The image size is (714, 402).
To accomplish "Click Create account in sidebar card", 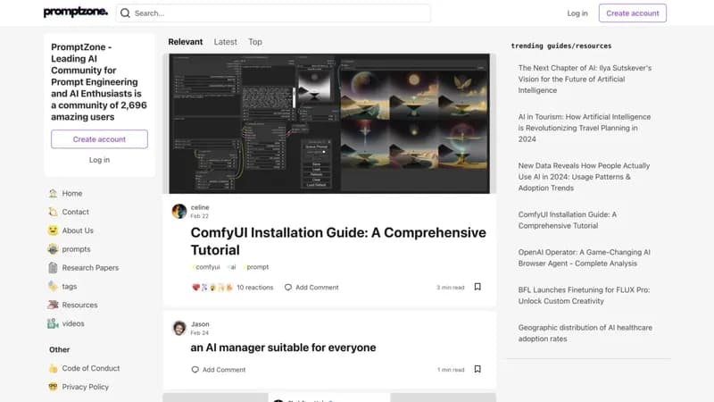I will coord(99,139).
